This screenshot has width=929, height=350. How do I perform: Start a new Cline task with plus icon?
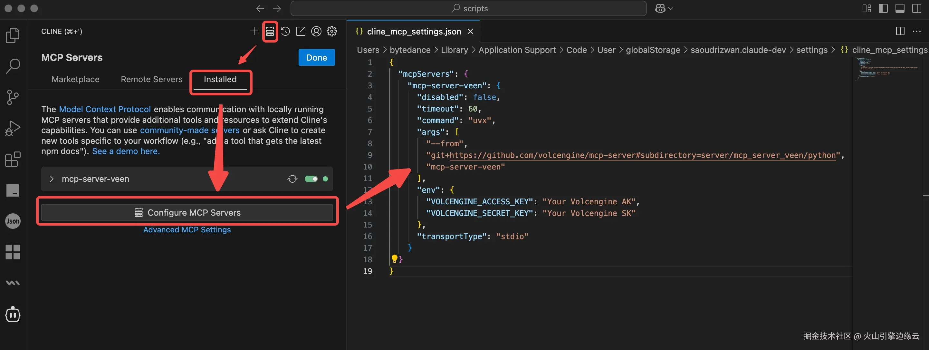(x=254, y=31)
